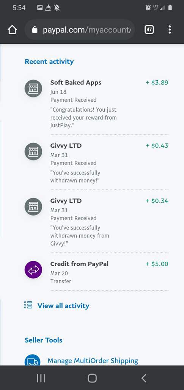The height and width of the screenshot is (390, 184).
Task: Click the Soft Baked Apps store icon
Action: point(33,88)
